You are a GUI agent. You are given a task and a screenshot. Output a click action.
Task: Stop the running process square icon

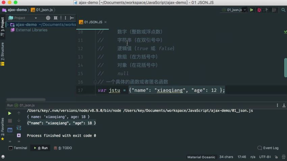[10, 121]
